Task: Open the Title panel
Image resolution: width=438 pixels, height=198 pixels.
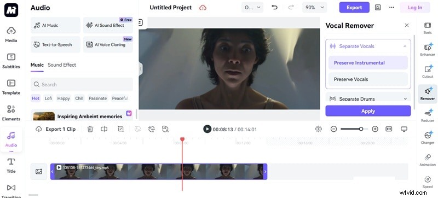Action: pyautogui.click(x=11, y=165)
